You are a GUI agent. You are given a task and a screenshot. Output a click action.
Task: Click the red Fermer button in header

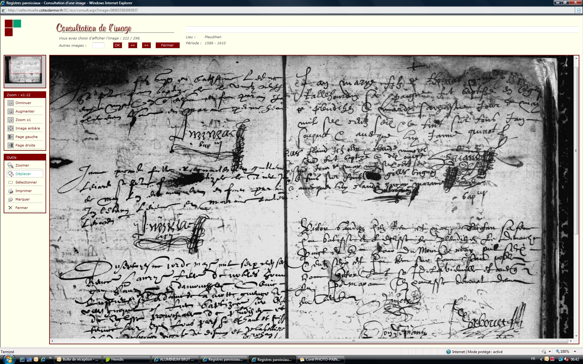[167, 45]
